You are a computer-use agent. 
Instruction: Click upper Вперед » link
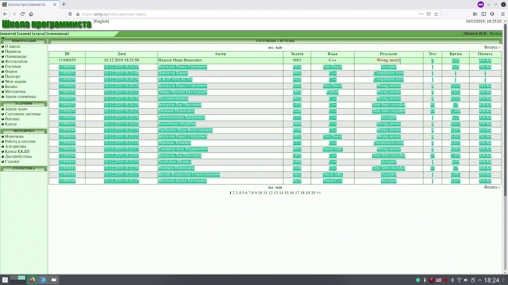pyautogui.click(x=492, y=47)
